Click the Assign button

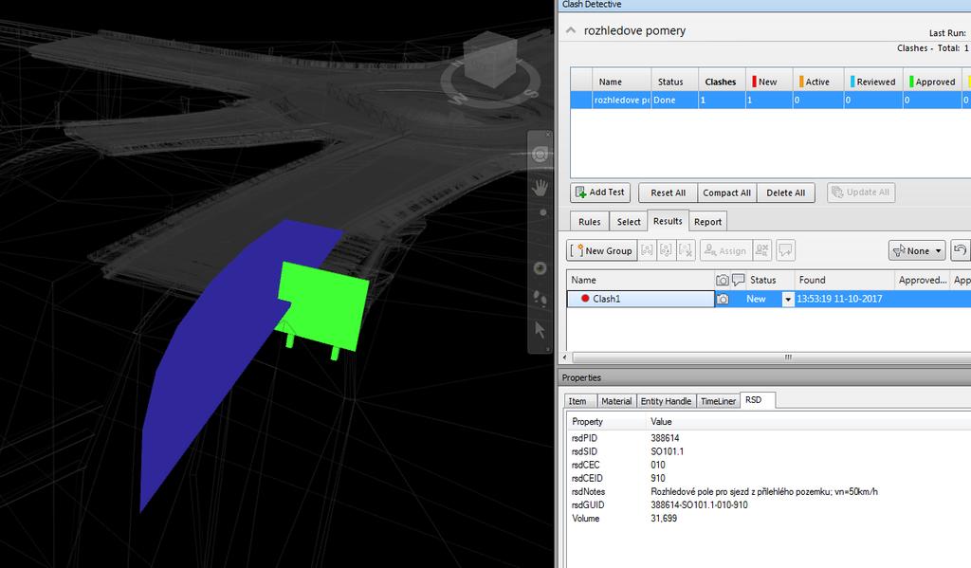click(725, 250)
